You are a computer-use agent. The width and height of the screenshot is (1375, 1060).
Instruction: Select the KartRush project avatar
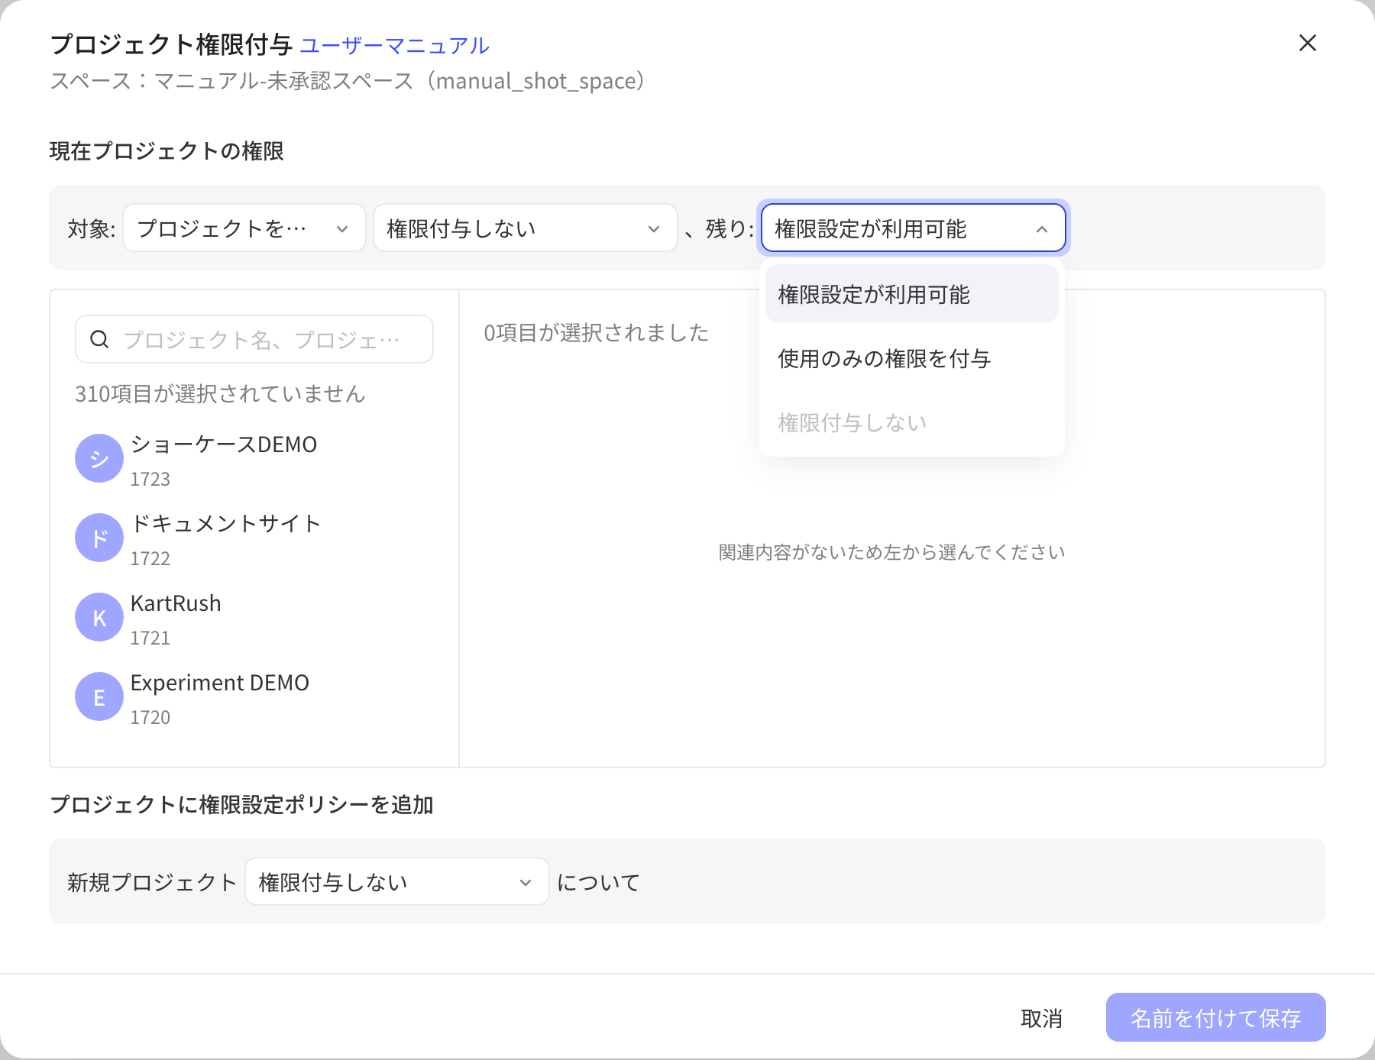pos(99,617)
